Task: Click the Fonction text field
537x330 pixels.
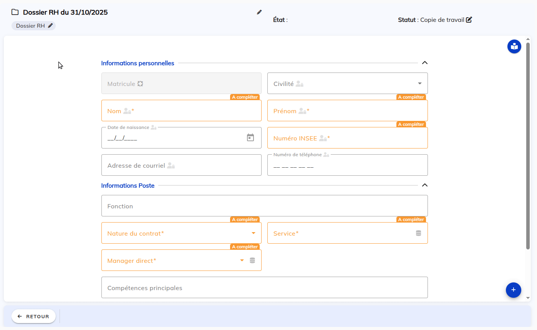Action: point(264,206)
